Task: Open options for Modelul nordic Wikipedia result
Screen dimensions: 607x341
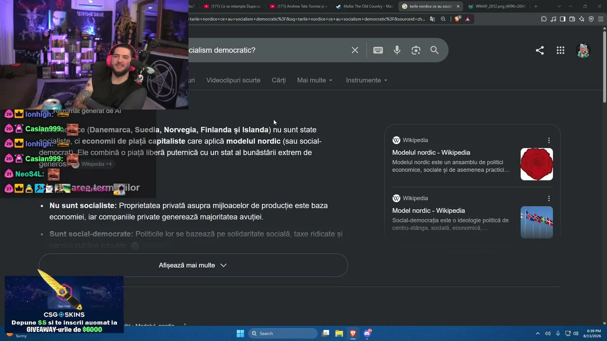Action: (x=549, y=140)
